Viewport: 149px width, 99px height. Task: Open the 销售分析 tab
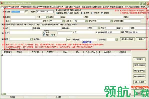68,7
